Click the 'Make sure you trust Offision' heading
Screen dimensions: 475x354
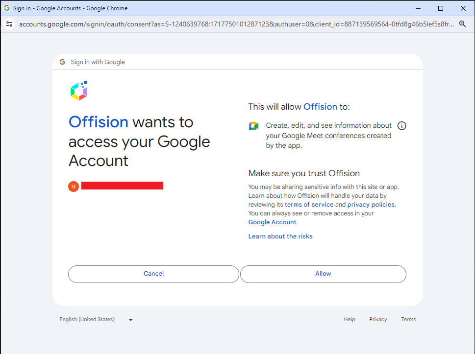tap(304, 173)
